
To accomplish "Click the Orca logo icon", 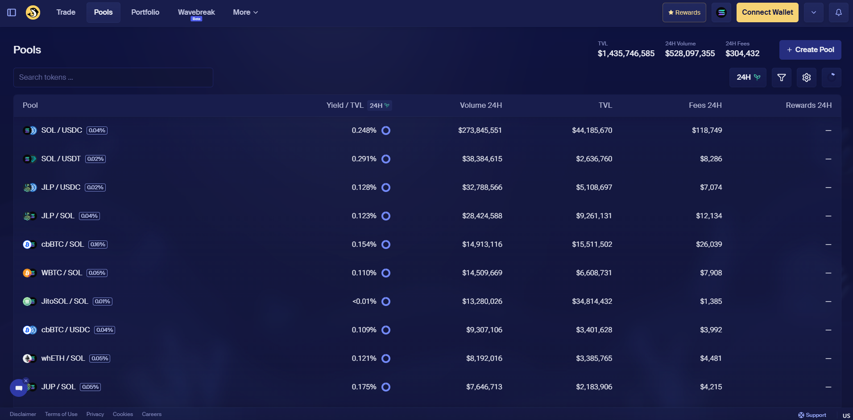I will pos(33,12).
